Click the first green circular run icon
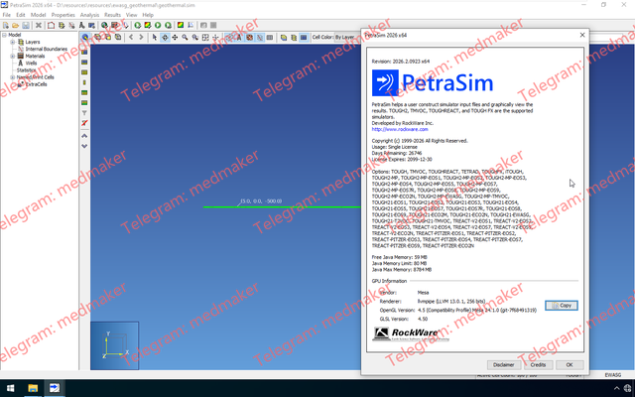Image resolution: width=635 pixels, height=397 pixels. [x=138, y=25]
